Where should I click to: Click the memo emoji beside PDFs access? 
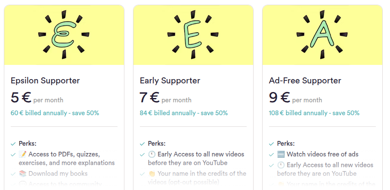click(22, 154)
